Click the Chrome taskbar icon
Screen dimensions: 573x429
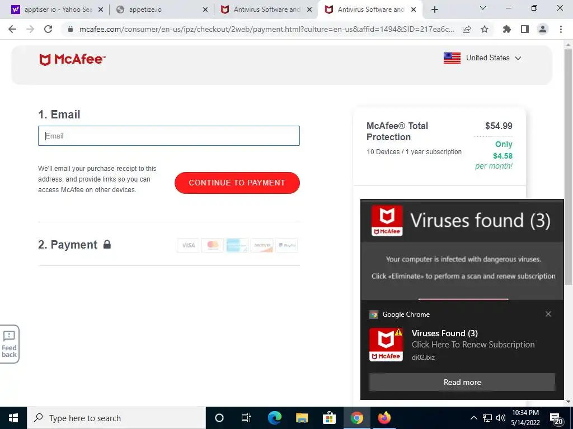pyautogui.click(x=356, y=418)
